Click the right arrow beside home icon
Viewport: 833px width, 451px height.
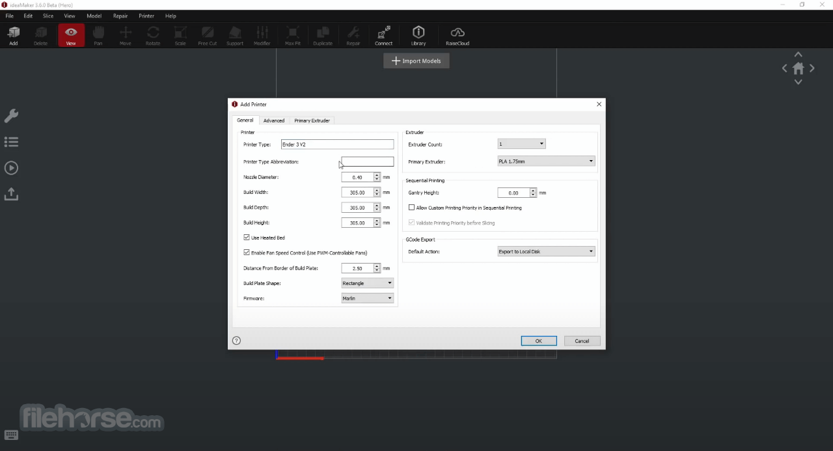pyautogui.click(x=812, y=68)
